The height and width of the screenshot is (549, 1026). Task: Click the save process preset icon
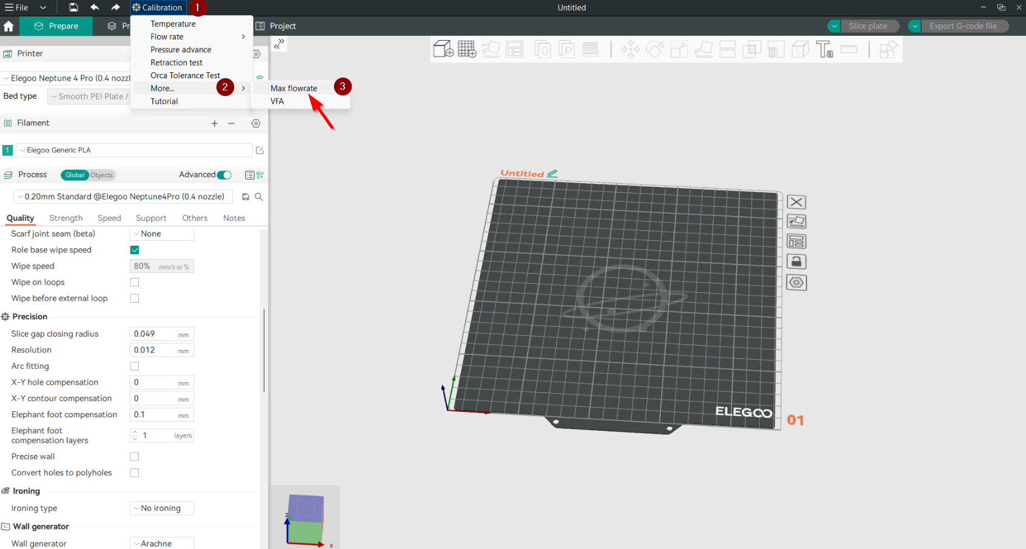pyautogui.click(x=246, y=197)
